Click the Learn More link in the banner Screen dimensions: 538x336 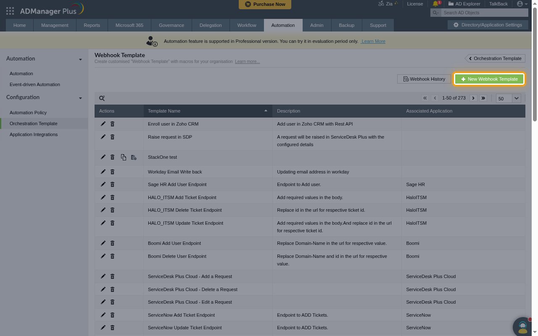(373, 41)
